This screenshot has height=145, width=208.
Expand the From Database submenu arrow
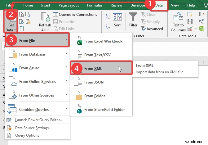(x=66, y=53)
